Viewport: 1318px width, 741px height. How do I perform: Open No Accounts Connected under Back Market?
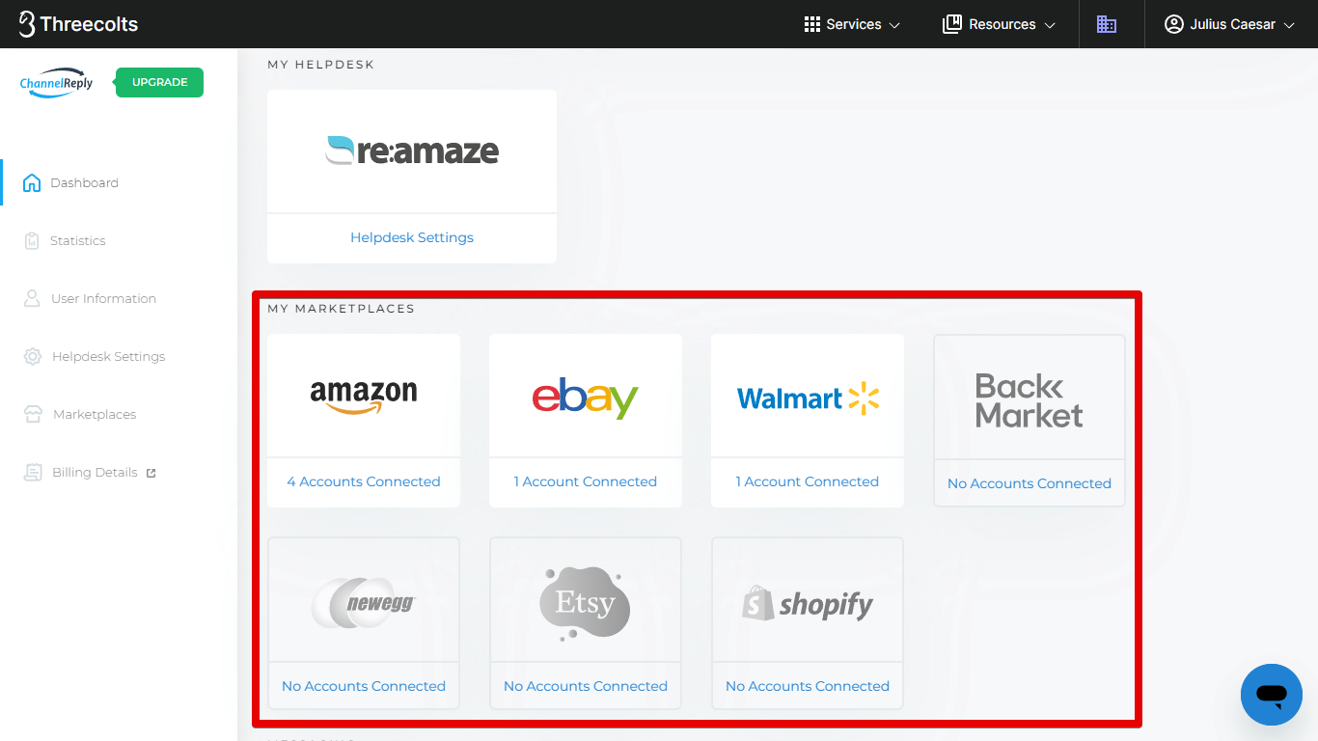coord(1030,483)
